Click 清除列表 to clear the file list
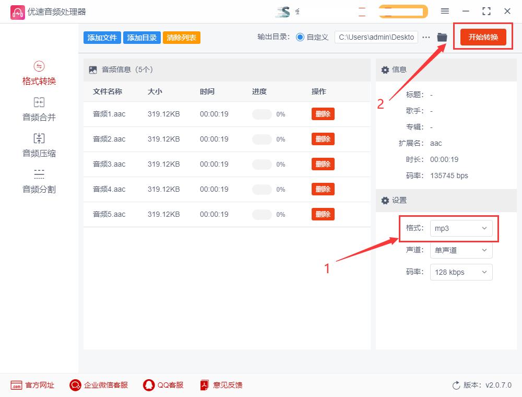This screenshot has height=397, width=522. [181, 37]
